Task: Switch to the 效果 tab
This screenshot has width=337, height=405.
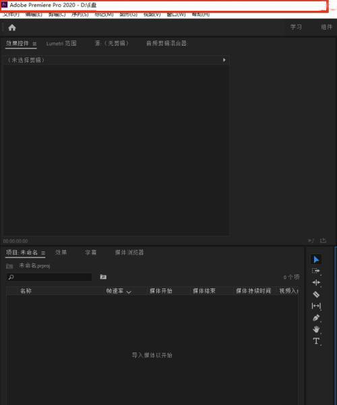Action: 61,252
